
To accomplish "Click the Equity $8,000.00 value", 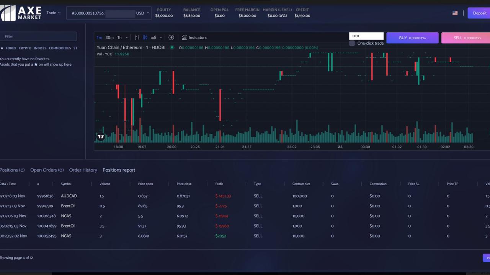I will tap(164, 16).
